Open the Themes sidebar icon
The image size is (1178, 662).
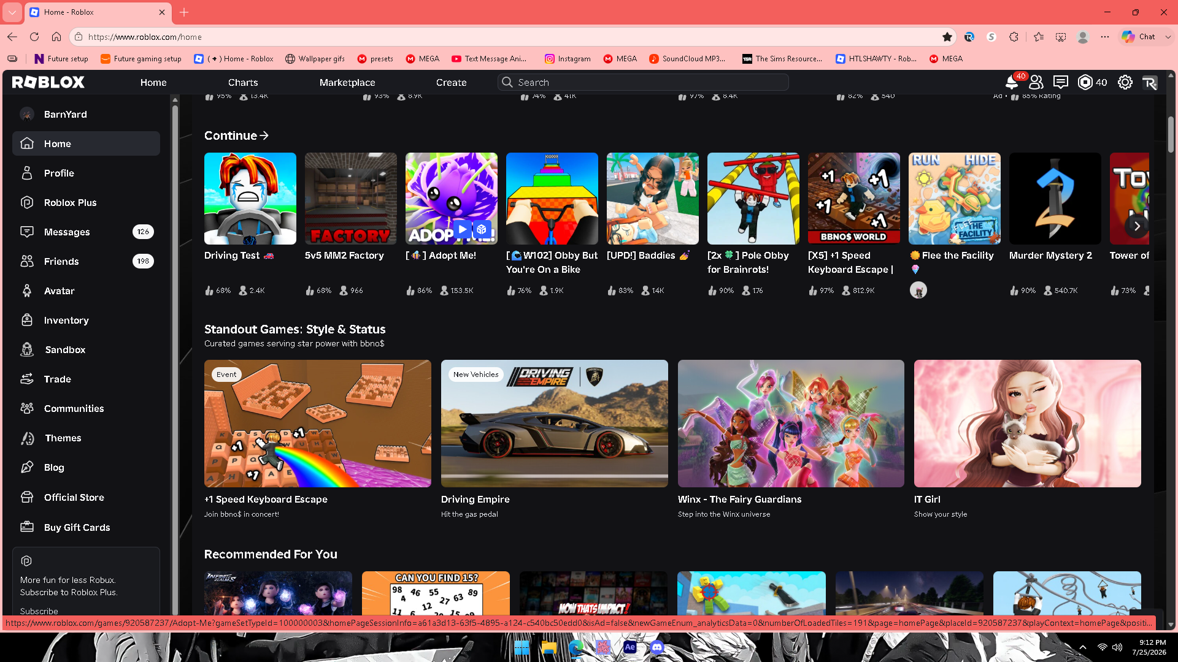tap(27, 438)
